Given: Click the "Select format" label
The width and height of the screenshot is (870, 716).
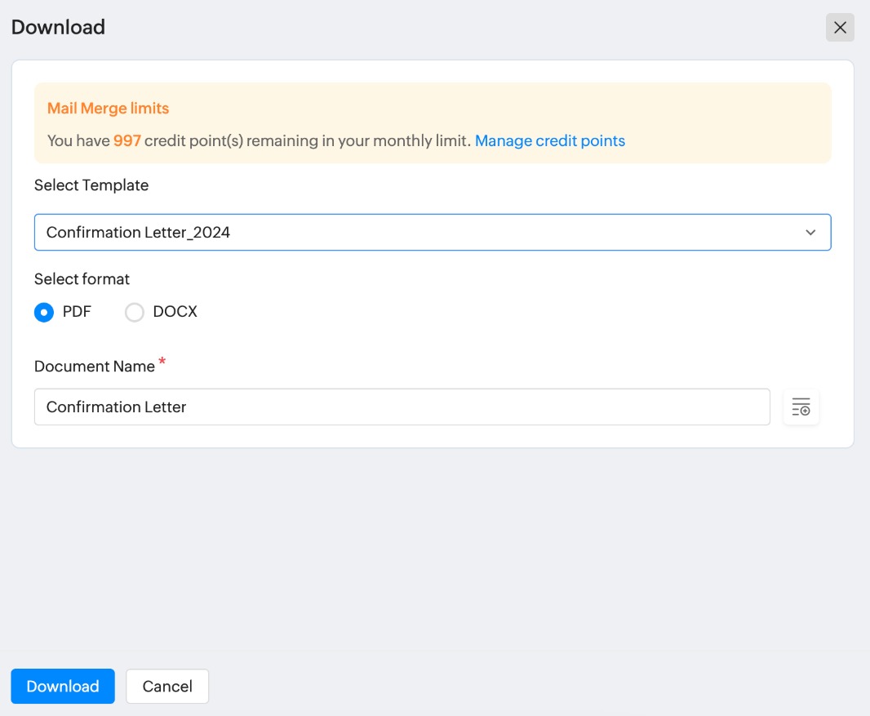Looking at the screenshot, I should click(82, 279).
